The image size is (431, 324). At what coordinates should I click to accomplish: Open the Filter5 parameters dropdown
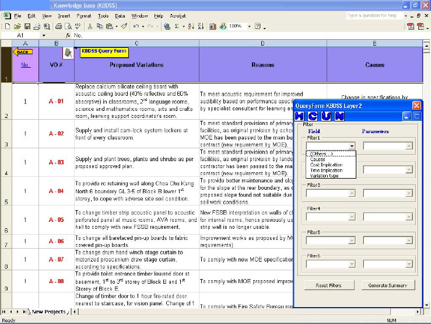(409, 241)
